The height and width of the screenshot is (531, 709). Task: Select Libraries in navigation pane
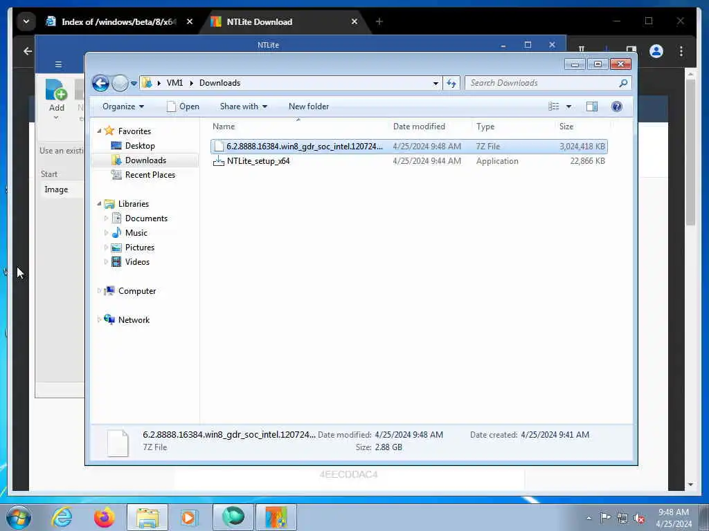[x=134, y=204]
